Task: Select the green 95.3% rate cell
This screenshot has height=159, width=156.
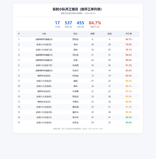Action: coord(129,117)
